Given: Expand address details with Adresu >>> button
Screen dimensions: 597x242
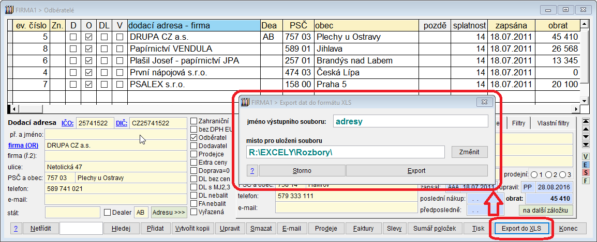Looking at the screenshot, I should click(x=169, y=212).
